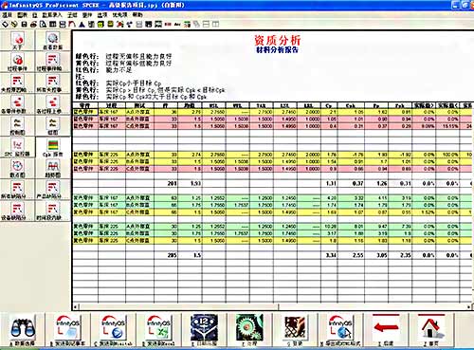
Task: Open the histogram curves icon beside 散点图
Action: click(x=53, y=169)
